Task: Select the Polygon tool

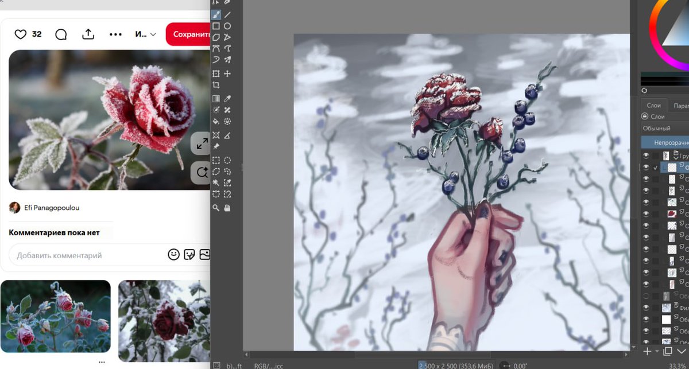Action: click(x=216, y=37)
